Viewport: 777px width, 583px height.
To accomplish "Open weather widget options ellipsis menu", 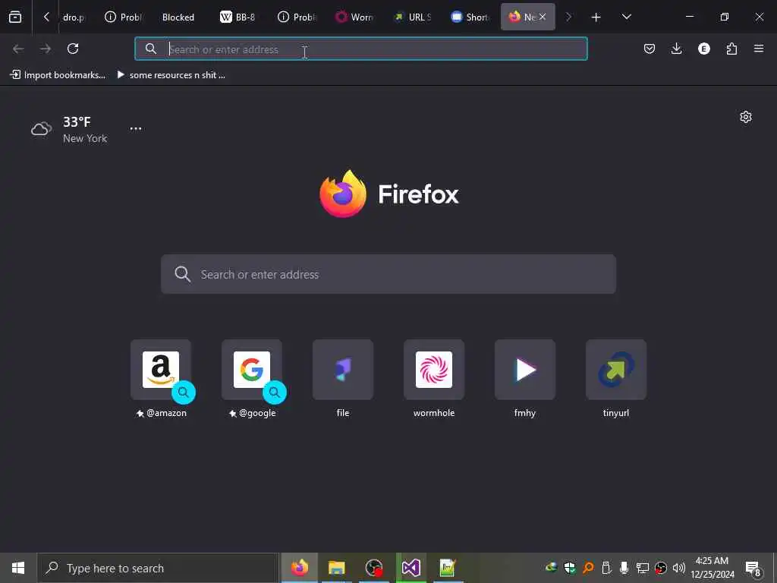I will point(136,128).
